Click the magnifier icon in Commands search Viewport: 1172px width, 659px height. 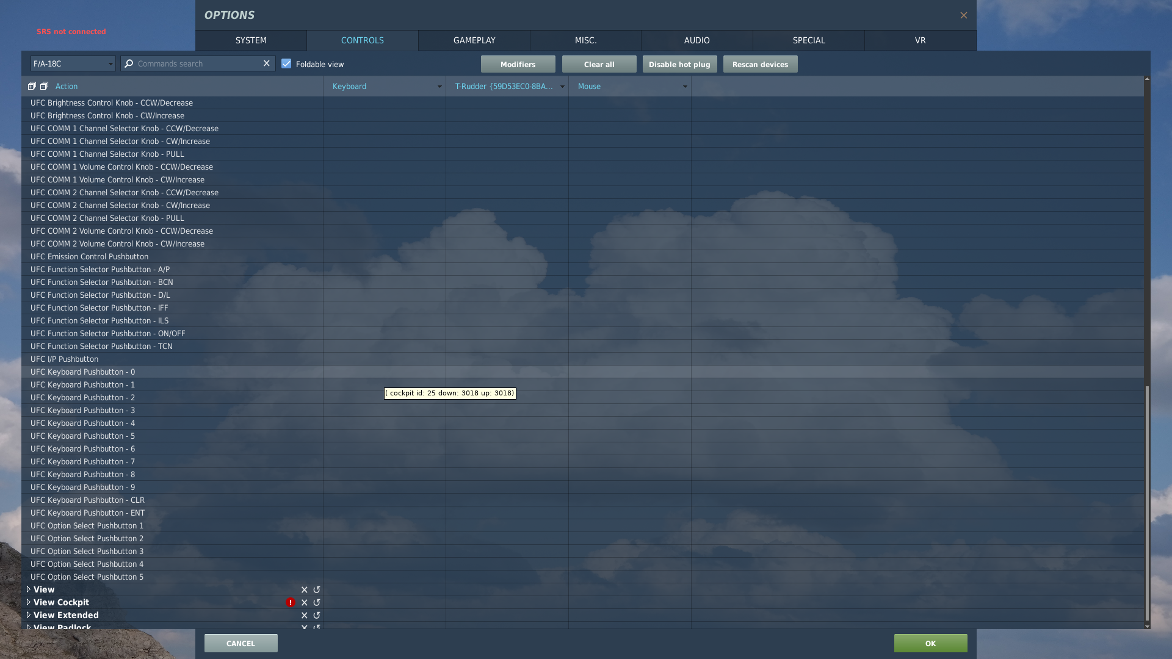[129, 63]
